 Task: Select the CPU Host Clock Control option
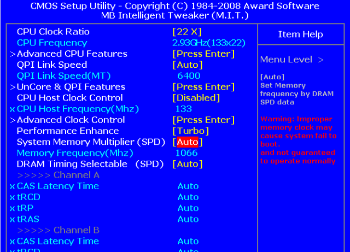(x=70, y=98)
